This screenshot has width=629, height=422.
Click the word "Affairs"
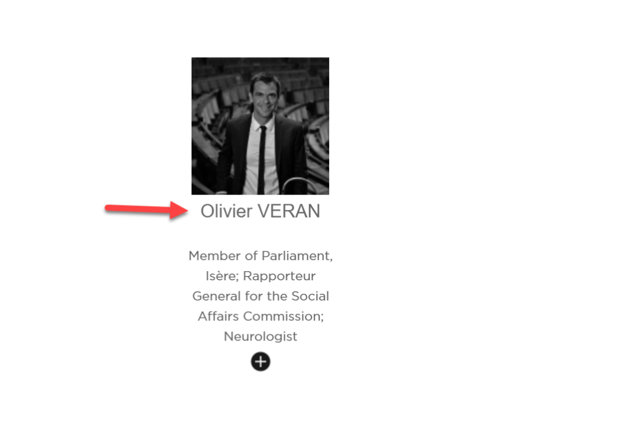click(x=218, y=316)
